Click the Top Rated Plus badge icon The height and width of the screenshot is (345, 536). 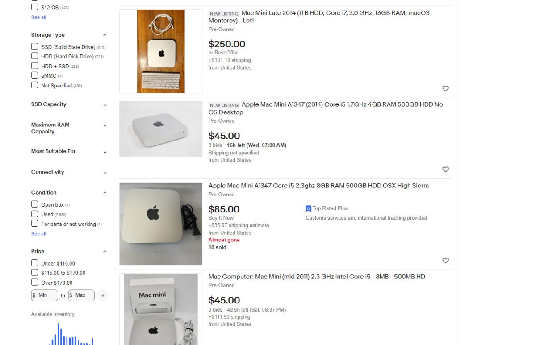coord(308,208)
